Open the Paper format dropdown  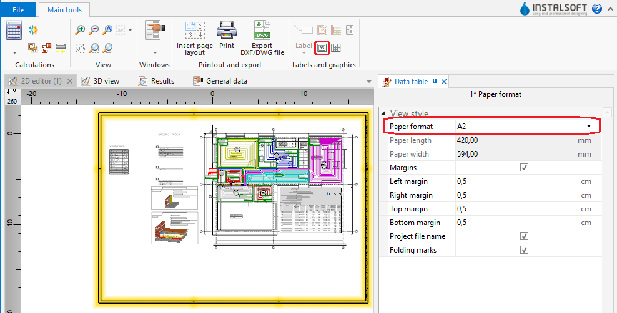588,127
